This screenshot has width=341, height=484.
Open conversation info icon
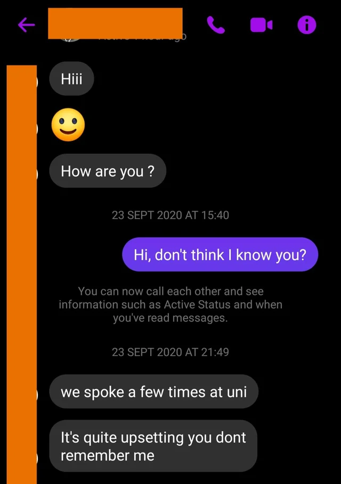(x=307, y=25)
